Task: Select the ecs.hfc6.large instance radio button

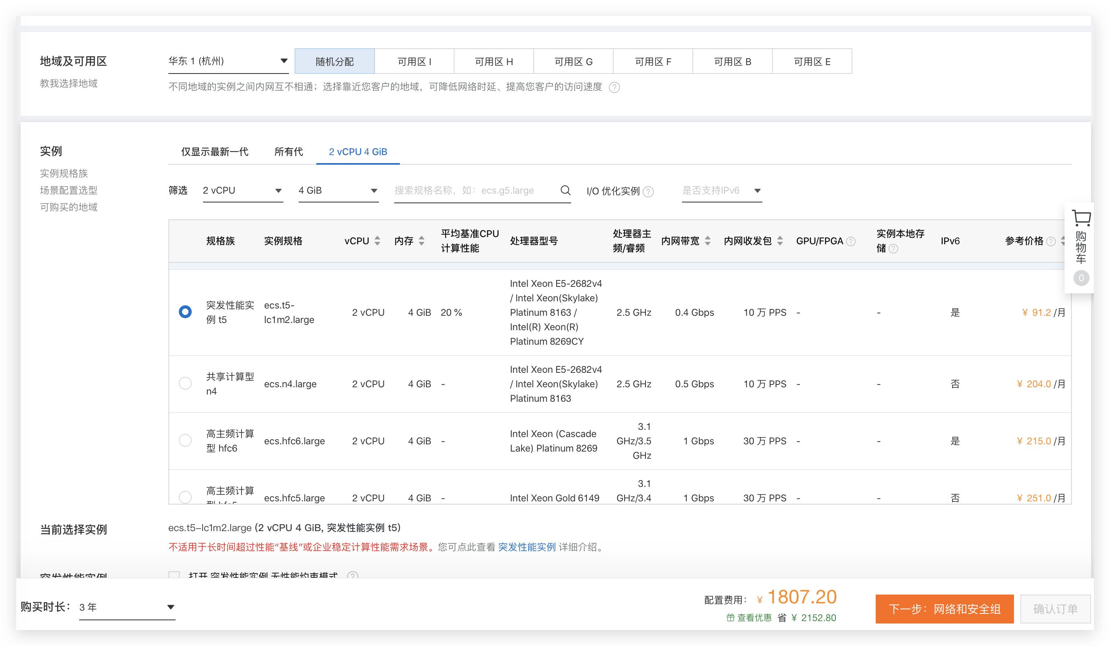Action: pos(185,440)
